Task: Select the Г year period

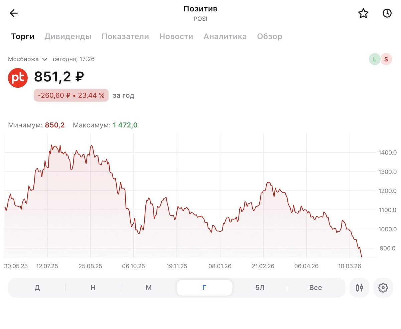Action: point(205,288)
